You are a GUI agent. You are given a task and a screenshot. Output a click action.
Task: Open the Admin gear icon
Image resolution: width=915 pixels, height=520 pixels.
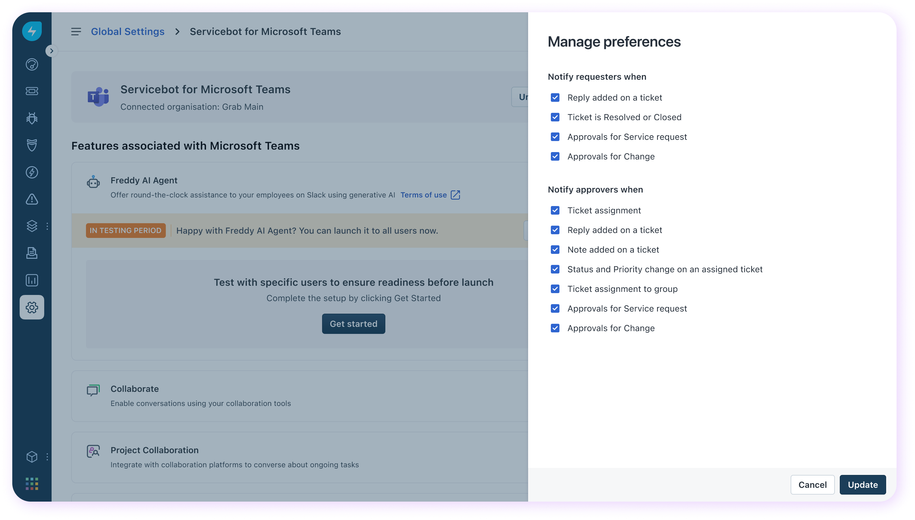click(x=32, y=307)
